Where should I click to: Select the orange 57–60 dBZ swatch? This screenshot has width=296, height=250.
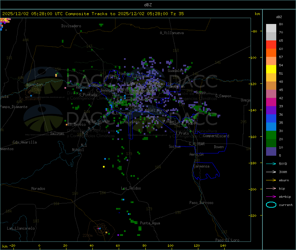coord(271,53)
